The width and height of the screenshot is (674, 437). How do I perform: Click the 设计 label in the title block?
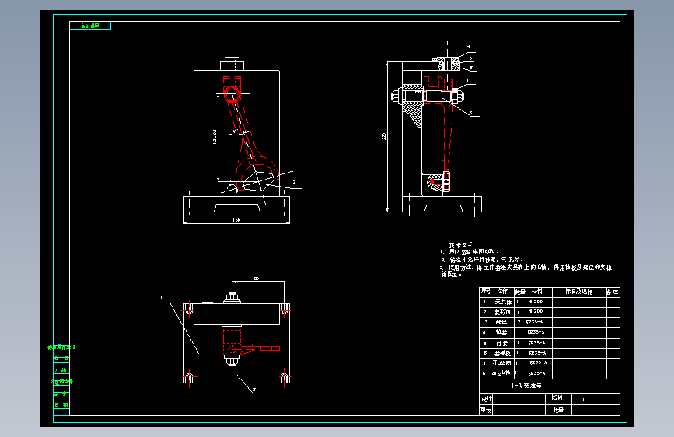pyautogui.click(x=486, y=399)
